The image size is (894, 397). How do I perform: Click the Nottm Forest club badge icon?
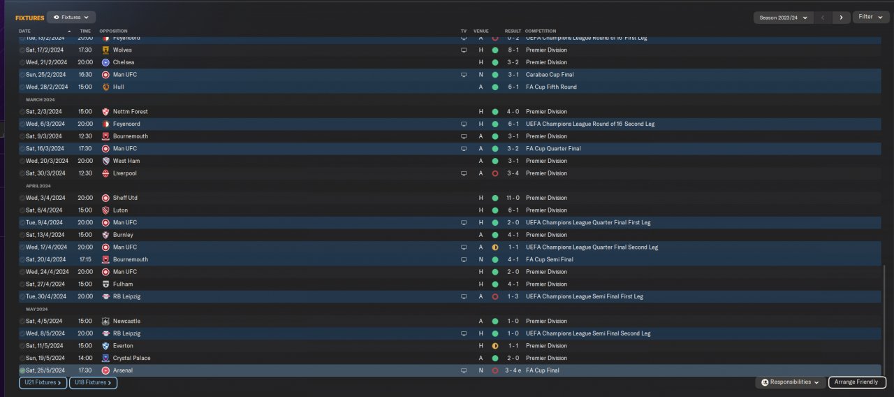coord(106,112)
